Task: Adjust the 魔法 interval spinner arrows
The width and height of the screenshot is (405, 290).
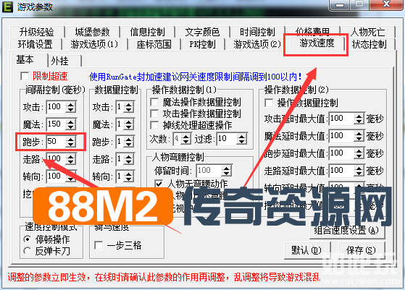Action: (70, 124)
